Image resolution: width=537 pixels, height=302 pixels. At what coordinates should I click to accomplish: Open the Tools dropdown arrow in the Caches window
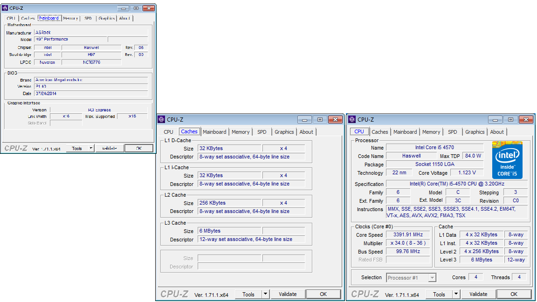tap(265, 294)
